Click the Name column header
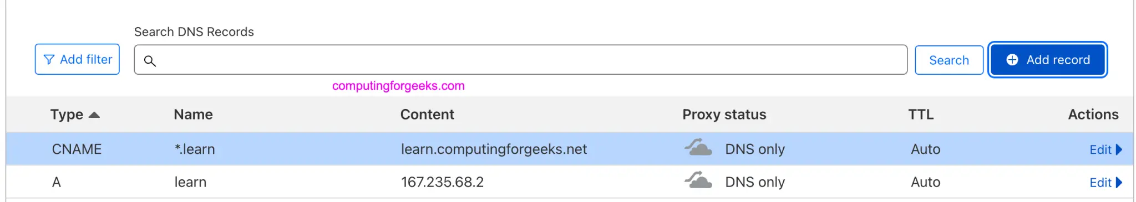 click(193, 115)
